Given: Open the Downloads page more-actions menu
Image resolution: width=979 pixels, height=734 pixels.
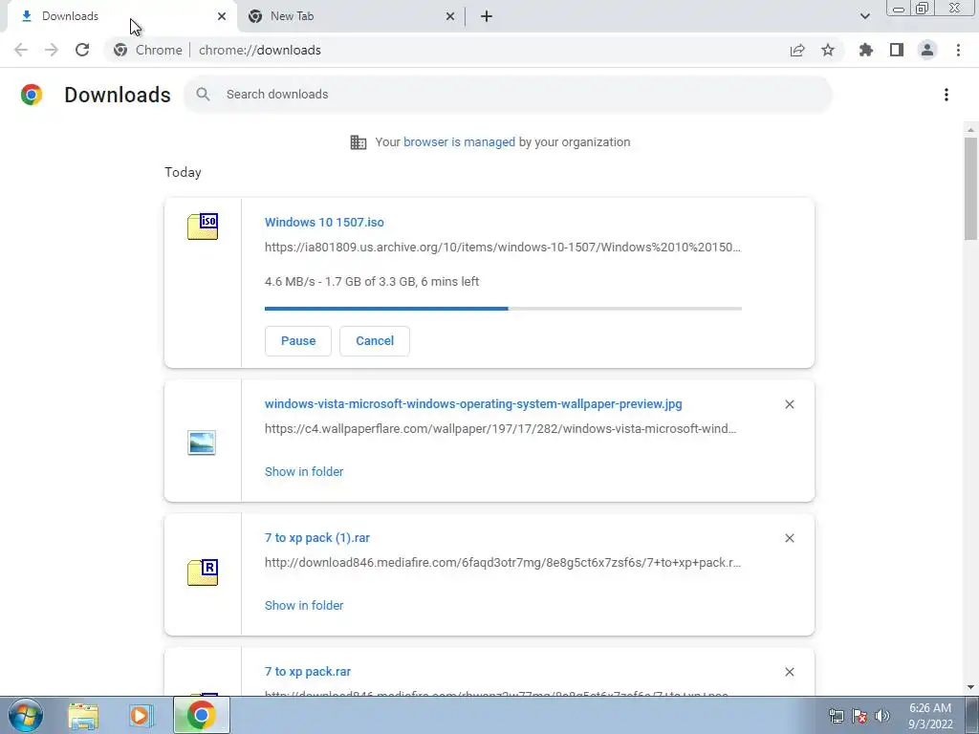Looking at the screenshot, I should click(x=946, y=95).
